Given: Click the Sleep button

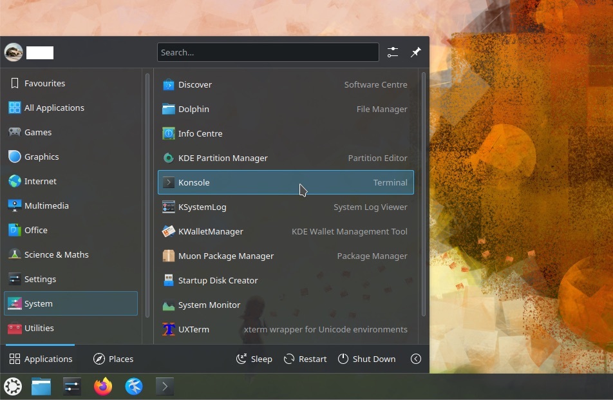Looking at the screenshot, I should (254, 359).
